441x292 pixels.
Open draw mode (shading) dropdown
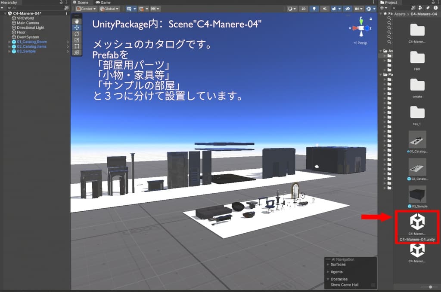pyautogui.click(x=292, y=9)
